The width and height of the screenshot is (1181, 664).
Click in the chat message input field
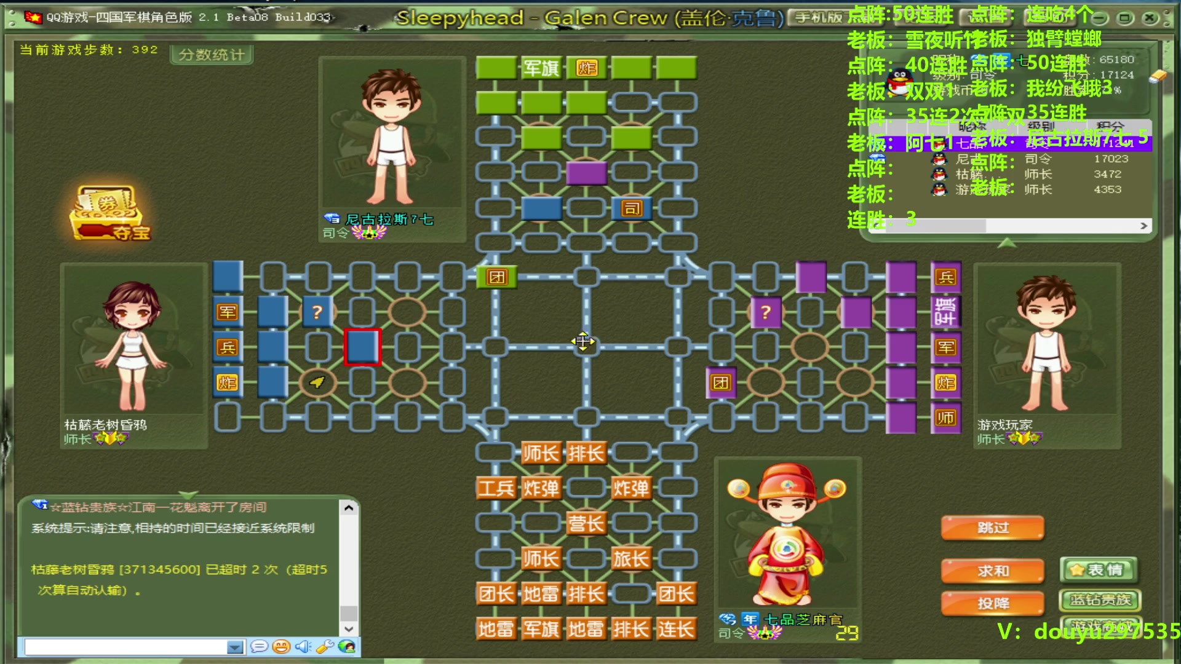[x=126, y=647]
